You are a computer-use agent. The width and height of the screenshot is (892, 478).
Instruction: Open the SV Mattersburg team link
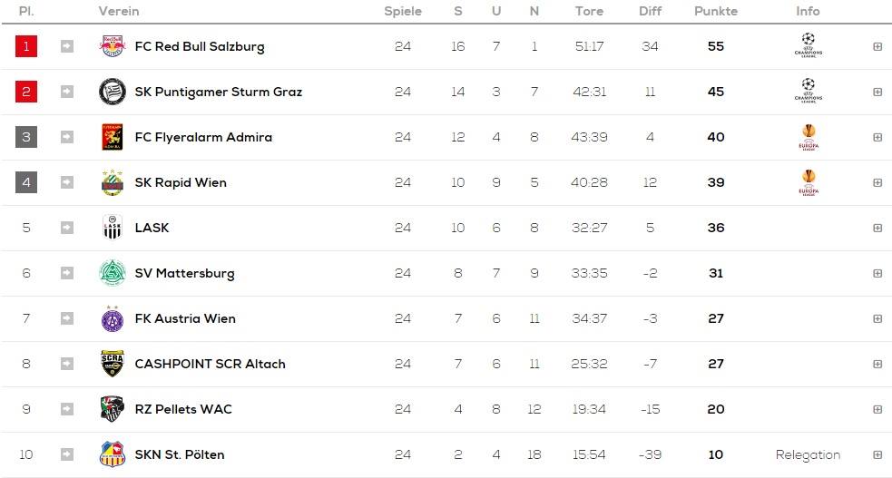click(184, 273)
